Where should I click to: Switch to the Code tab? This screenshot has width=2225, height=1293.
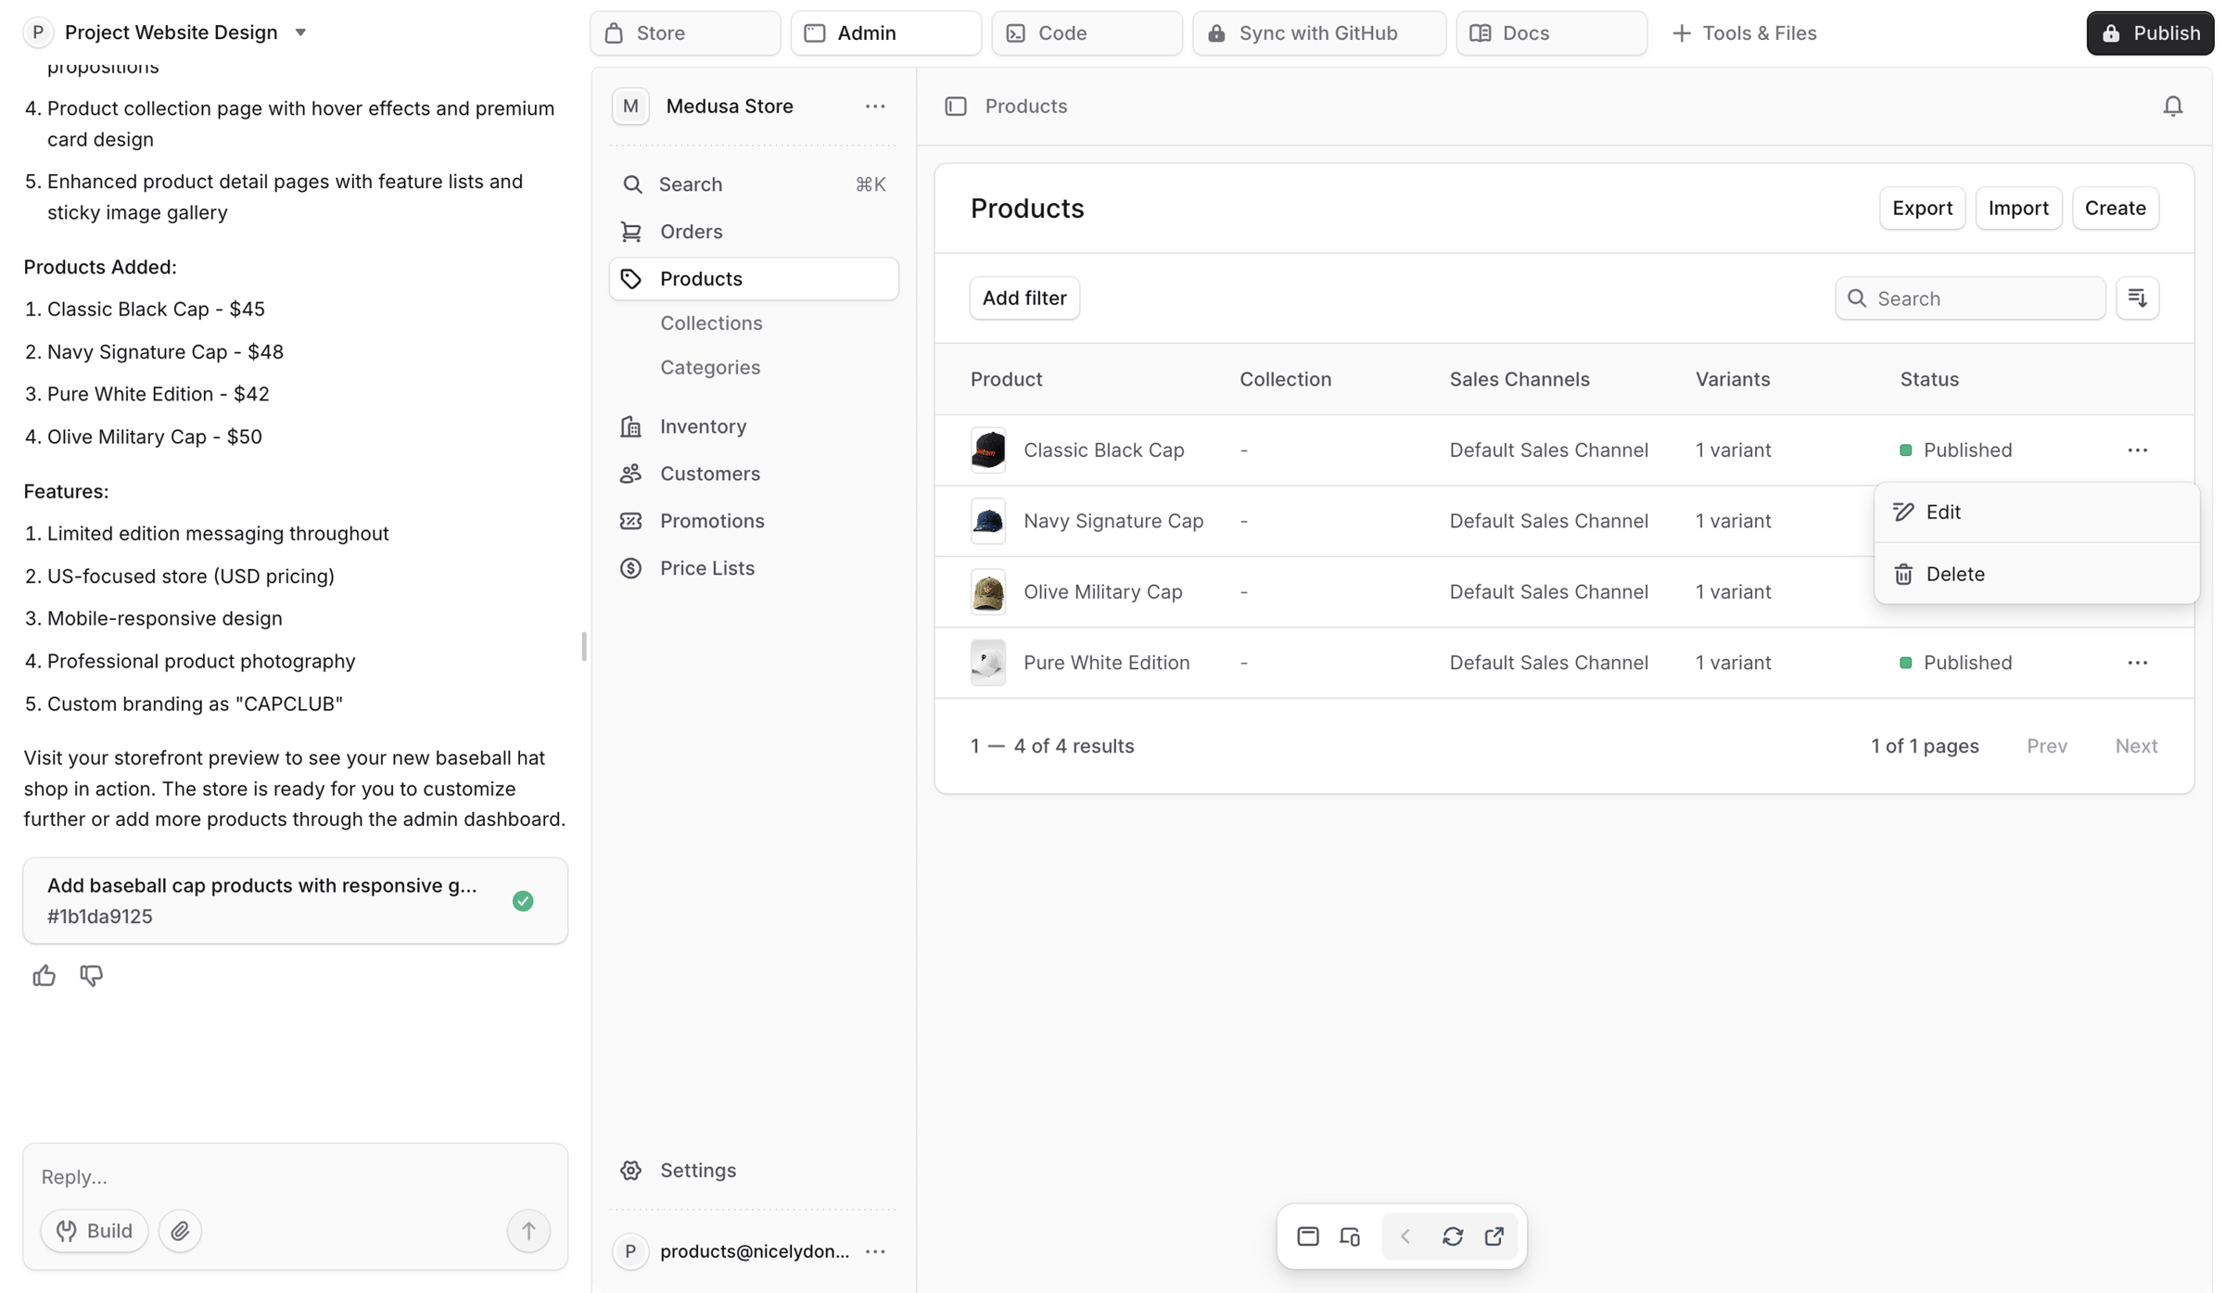pyautogui.click(x=1087, y=32)
